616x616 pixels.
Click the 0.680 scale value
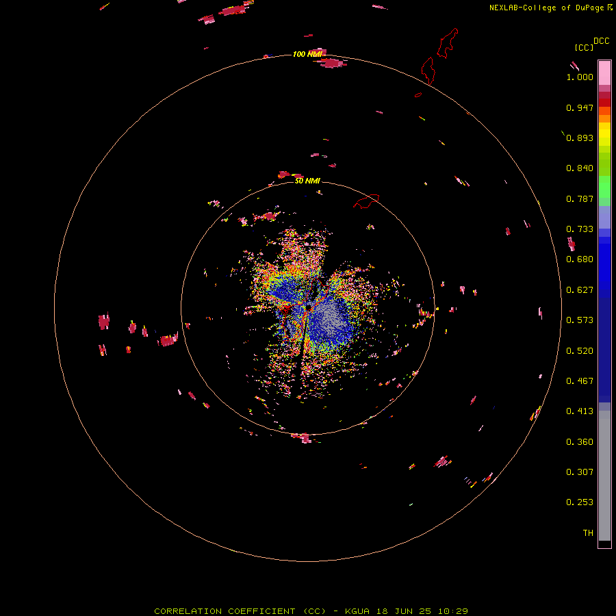580,259
